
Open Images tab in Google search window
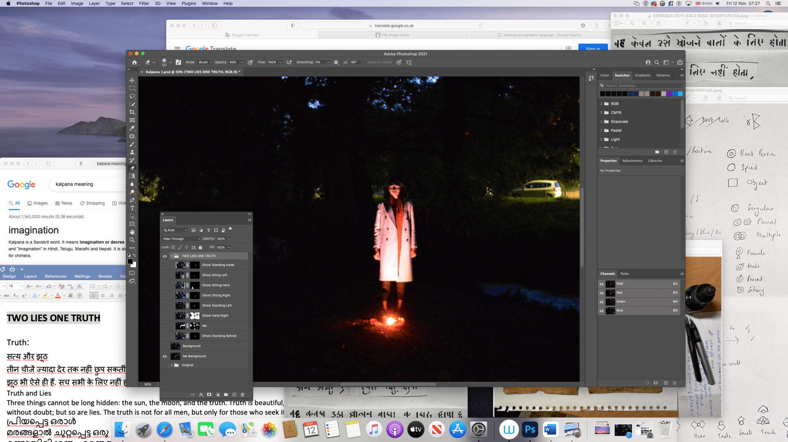(x=37, y=203)
